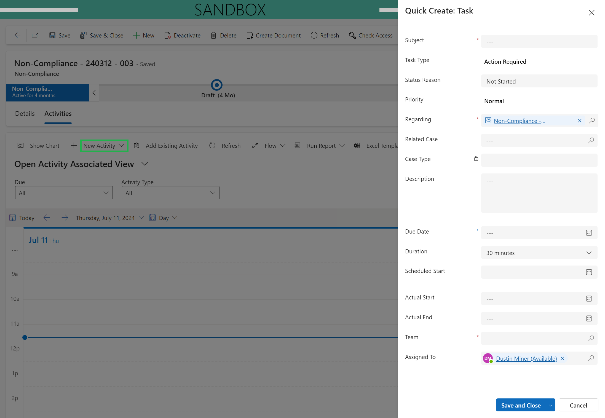Image resolution: width=605 pixels, height=418 pixels.
Task: Click into the Subject input field
Action: pyautogui.click(x=539, y=41)
